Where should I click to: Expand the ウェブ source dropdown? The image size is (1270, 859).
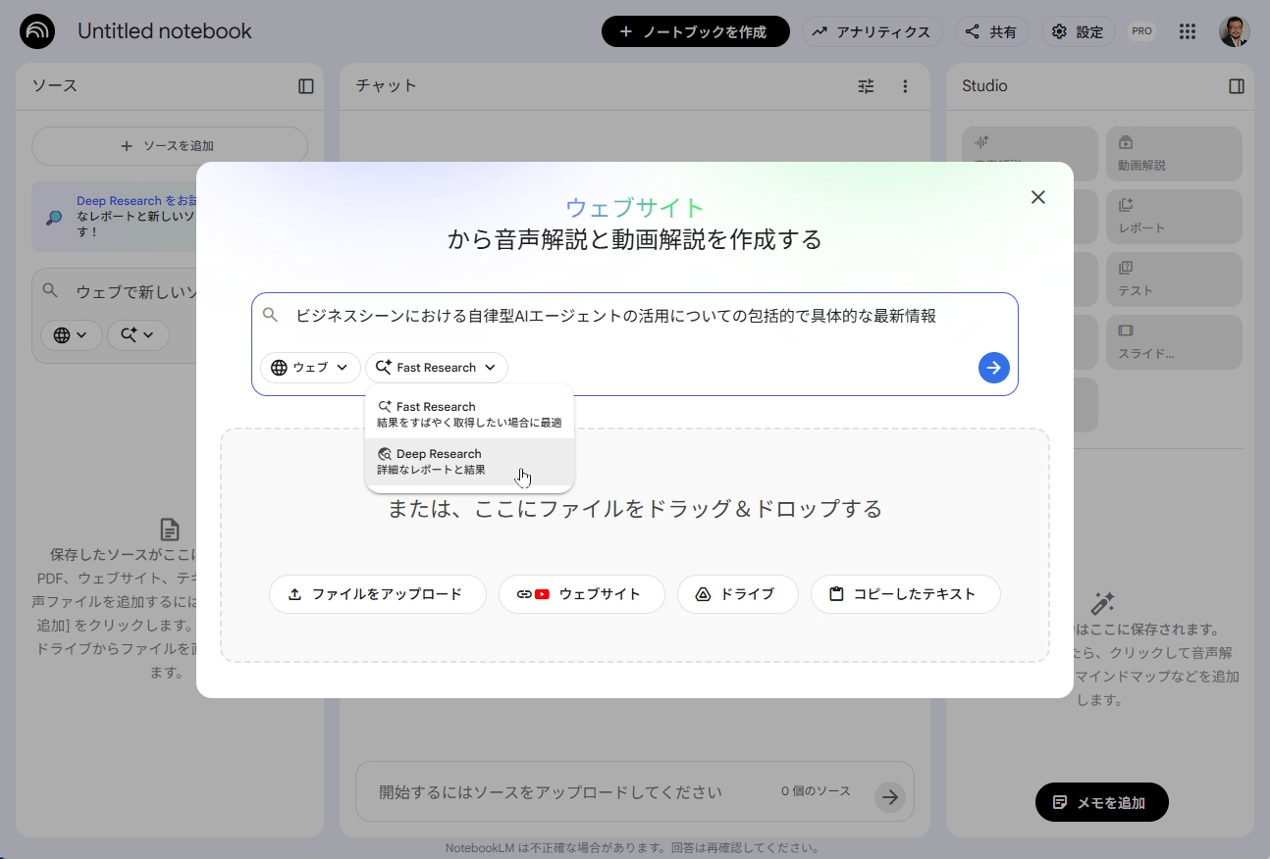(310, 368)
